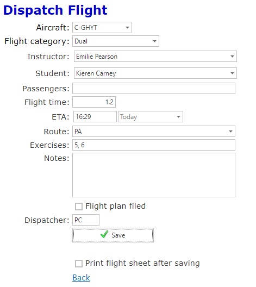The image size is (256, 287).
Task: Follow the Back link
Action: click(81, 278)
